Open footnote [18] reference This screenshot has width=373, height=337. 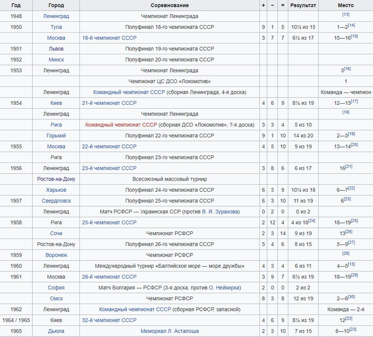coord(346,112)
